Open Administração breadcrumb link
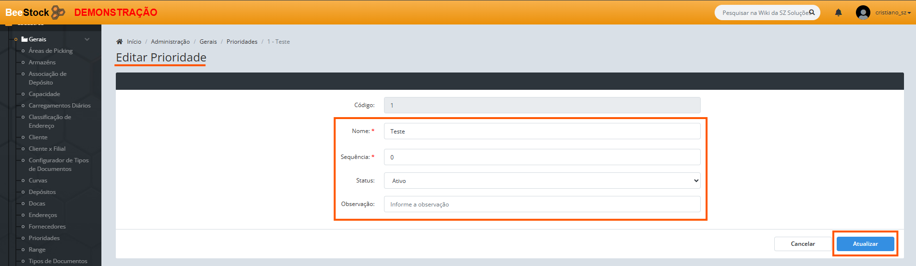 (170, 42)
